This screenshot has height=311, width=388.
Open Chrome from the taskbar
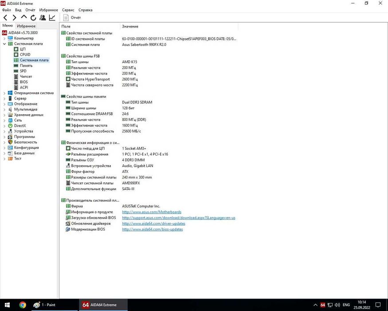point(23,305)
